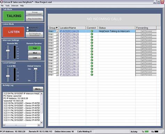
Task: Click the Rx activity indicator in status bar
Action: pos(156,132)
